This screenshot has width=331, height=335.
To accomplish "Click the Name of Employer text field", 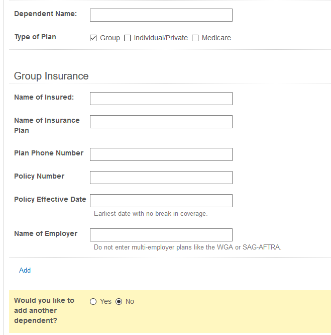I will coord(161,235).
